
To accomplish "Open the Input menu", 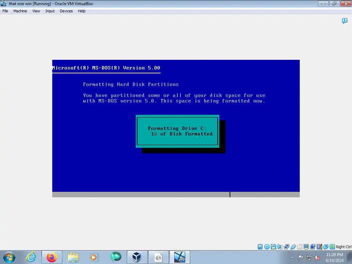I will [50, 11].
